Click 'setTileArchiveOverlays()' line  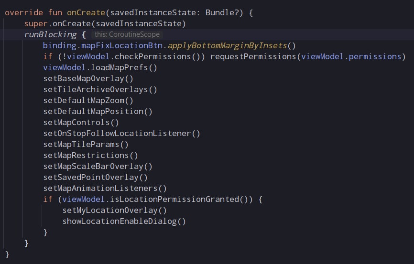coord(100,90)
